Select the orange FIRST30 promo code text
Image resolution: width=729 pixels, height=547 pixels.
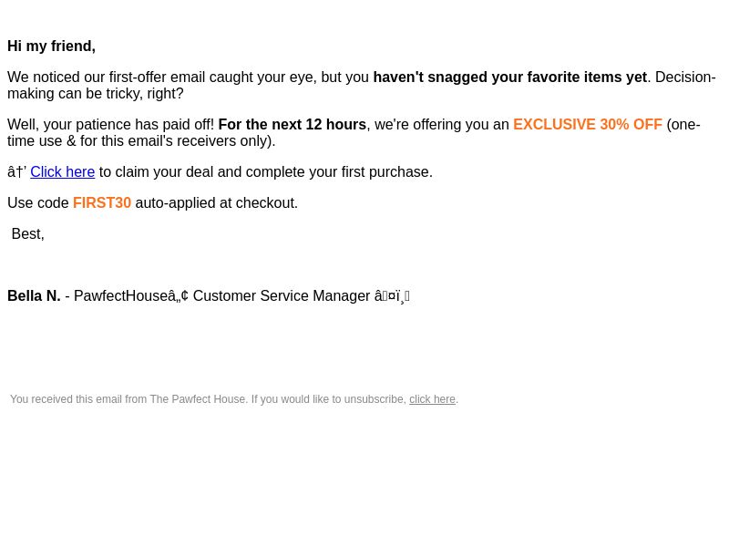(x=102, y=203)
